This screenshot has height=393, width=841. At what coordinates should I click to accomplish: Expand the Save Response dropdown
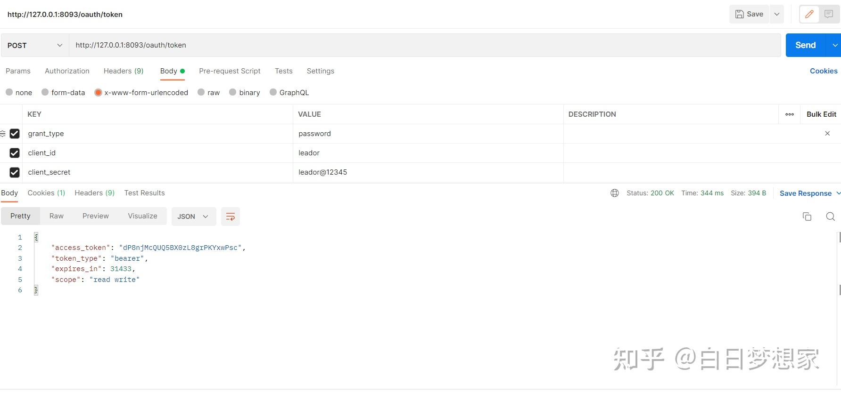[x=839, y=193]
